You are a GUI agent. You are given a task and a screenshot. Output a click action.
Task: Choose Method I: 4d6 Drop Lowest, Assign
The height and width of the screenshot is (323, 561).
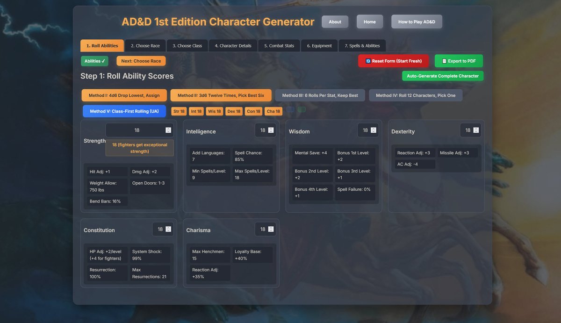124,95
